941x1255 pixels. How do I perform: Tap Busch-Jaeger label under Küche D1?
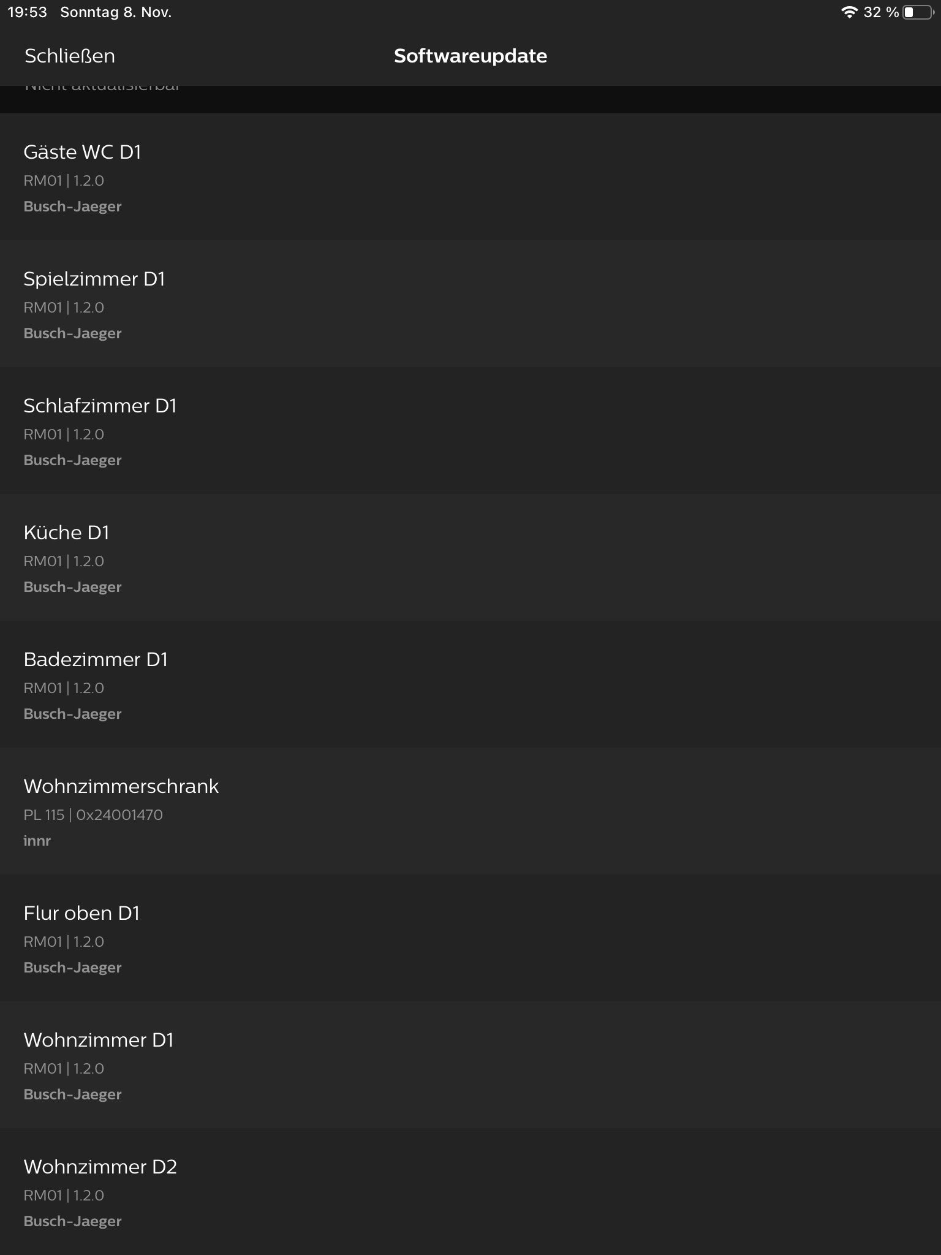point(72,586)
